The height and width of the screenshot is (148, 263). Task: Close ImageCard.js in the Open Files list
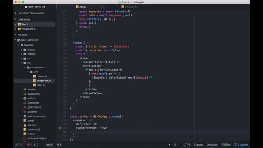16,29
